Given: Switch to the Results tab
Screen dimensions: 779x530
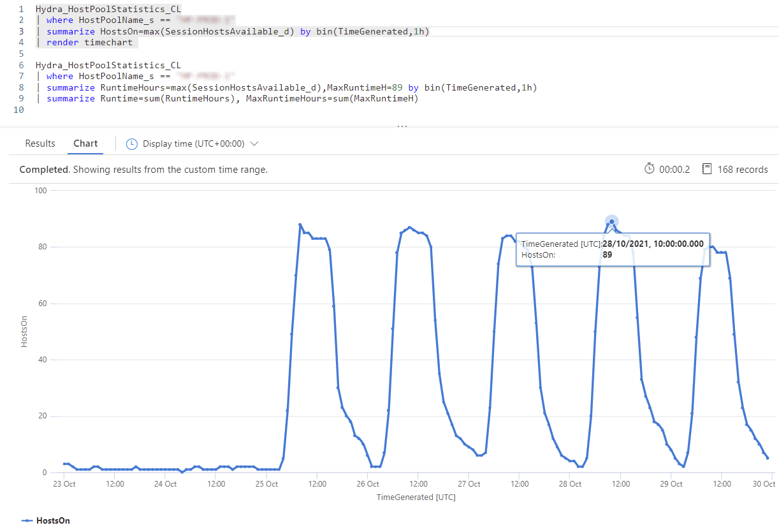Looking at the screenshot, I should point(40,144).
